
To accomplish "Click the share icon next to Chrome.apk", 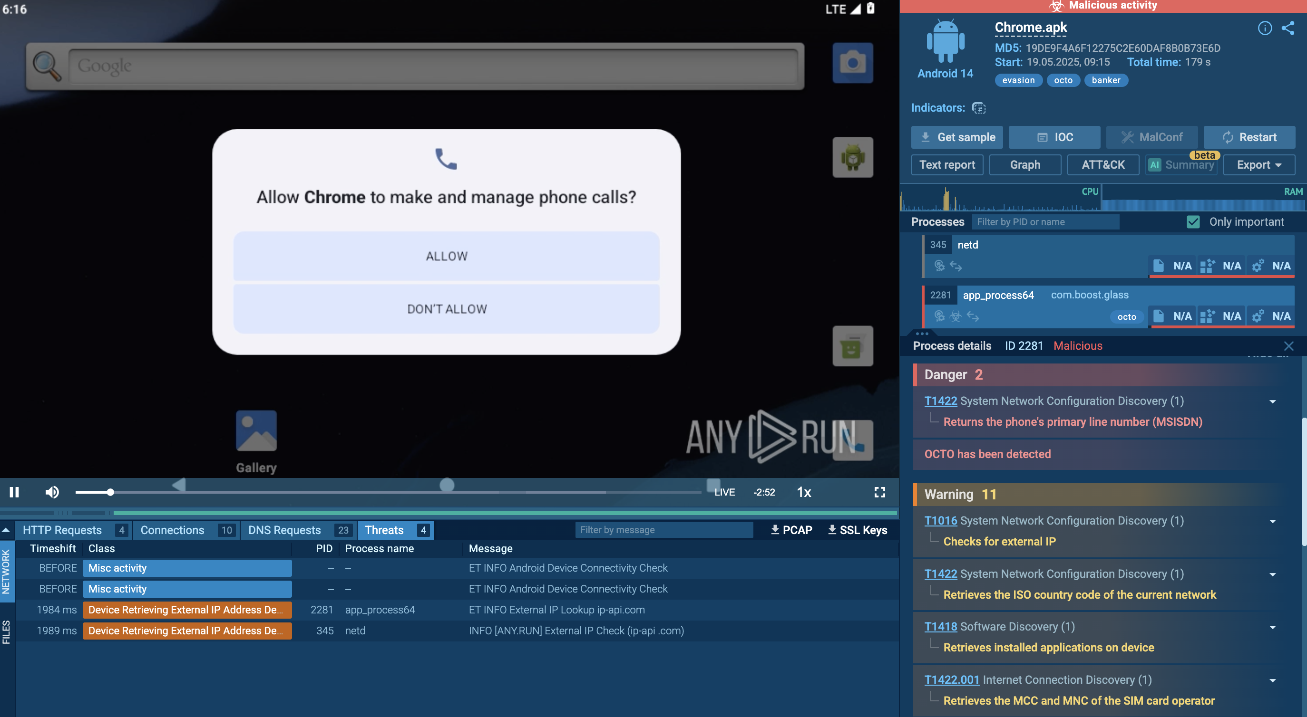I will [1287, 28].
